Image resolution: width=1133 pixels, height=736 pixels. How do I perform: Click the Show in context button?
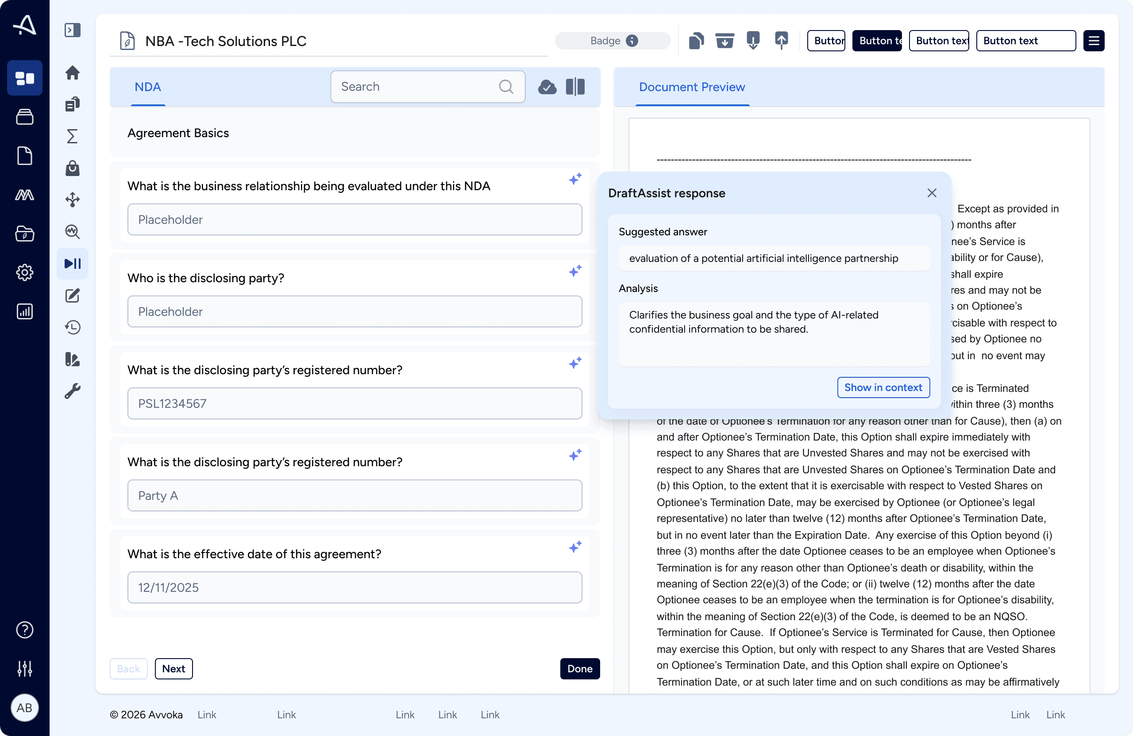tap(883, 387)
